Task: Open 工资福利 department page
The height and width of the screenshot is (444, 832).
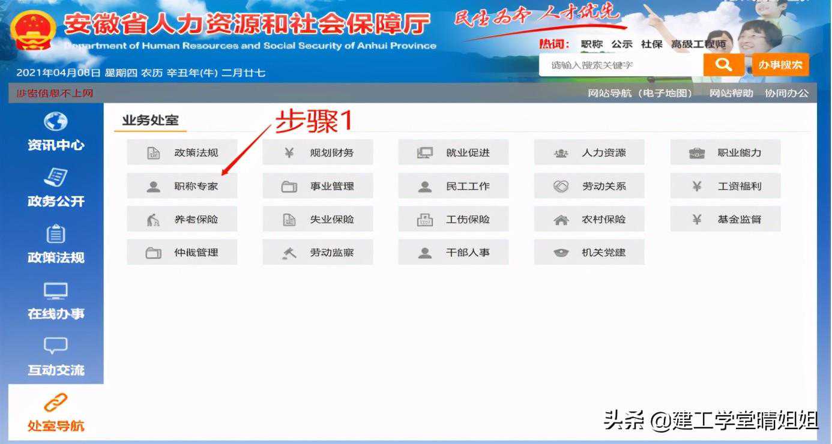Action: pyautogui.click(x=725, y=186)
